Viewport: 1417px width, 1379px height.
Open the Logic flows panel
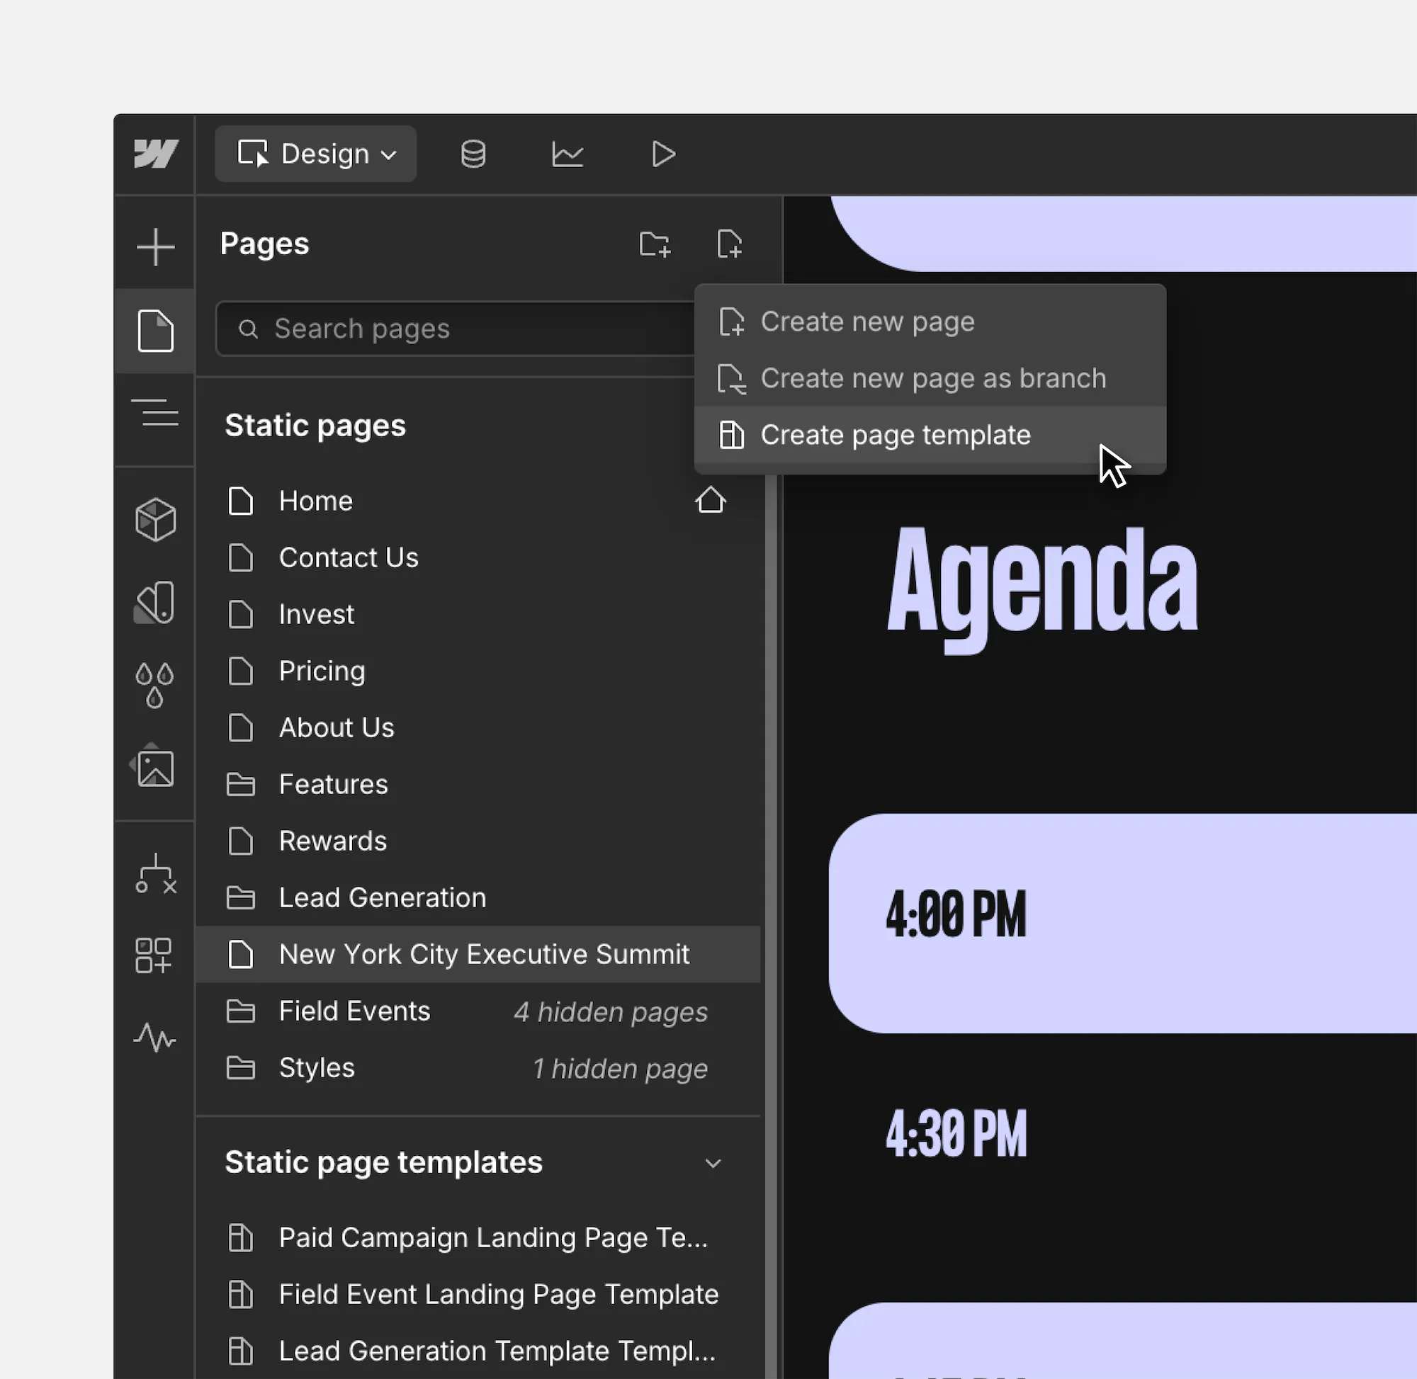click(x=154, y=873)
